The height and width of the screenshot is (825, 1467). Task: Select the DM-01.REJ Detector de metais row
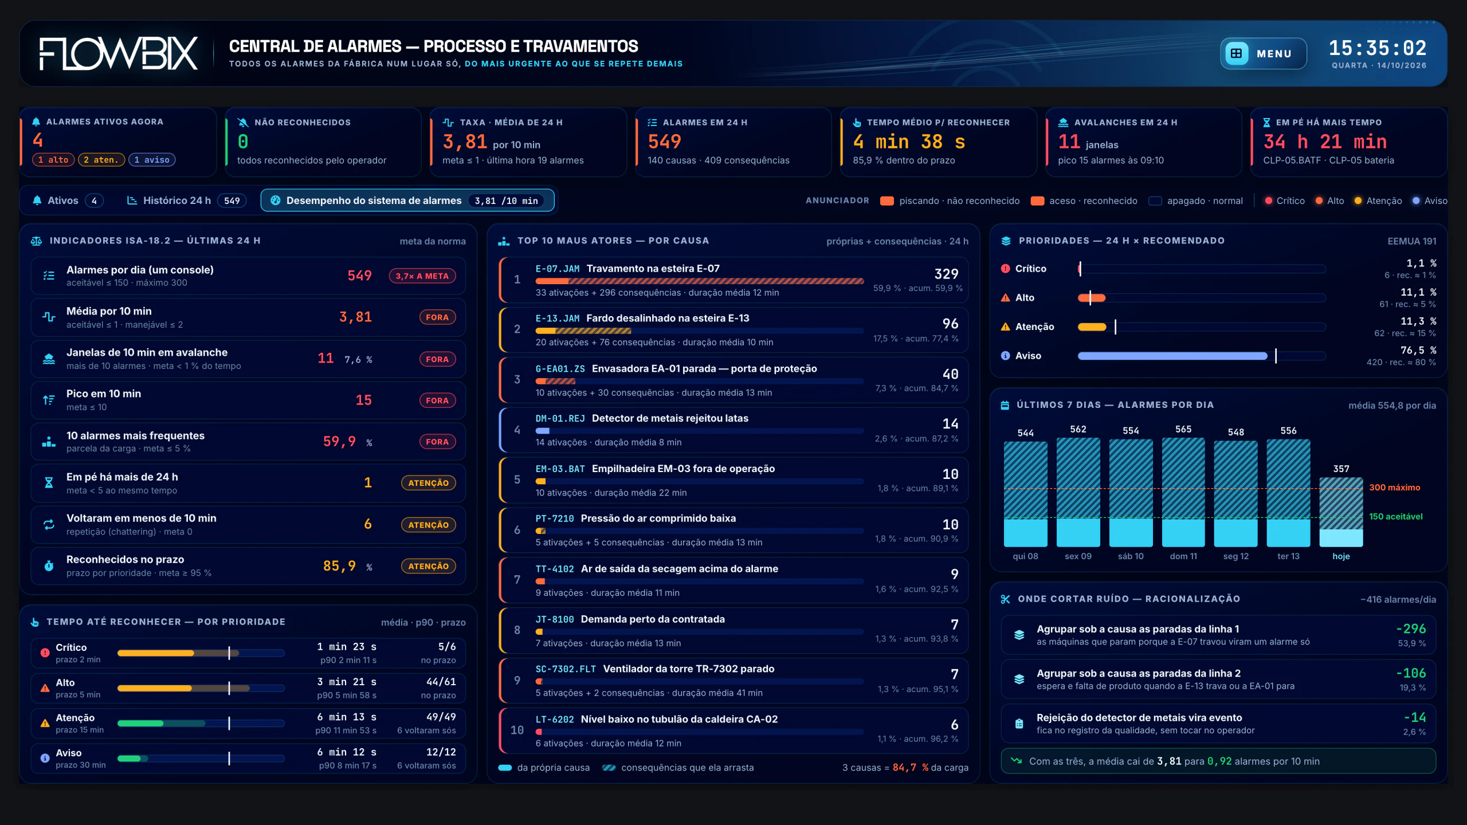coord(733,430)
